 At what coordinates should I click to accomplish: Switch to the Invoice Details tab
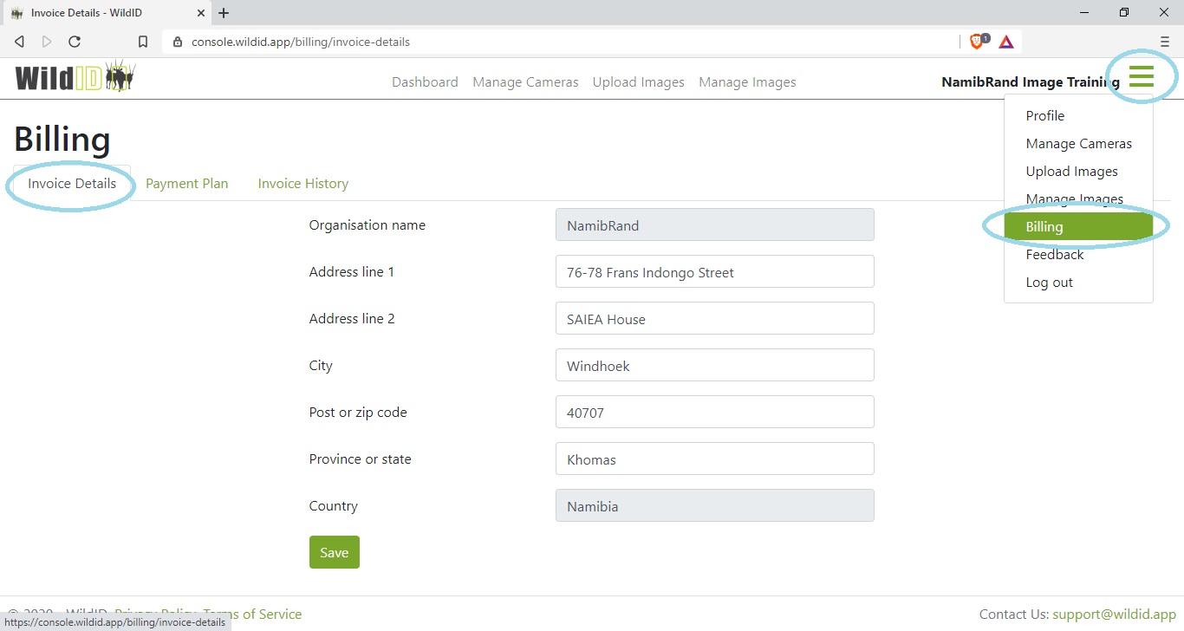click(x=72, y=184)
